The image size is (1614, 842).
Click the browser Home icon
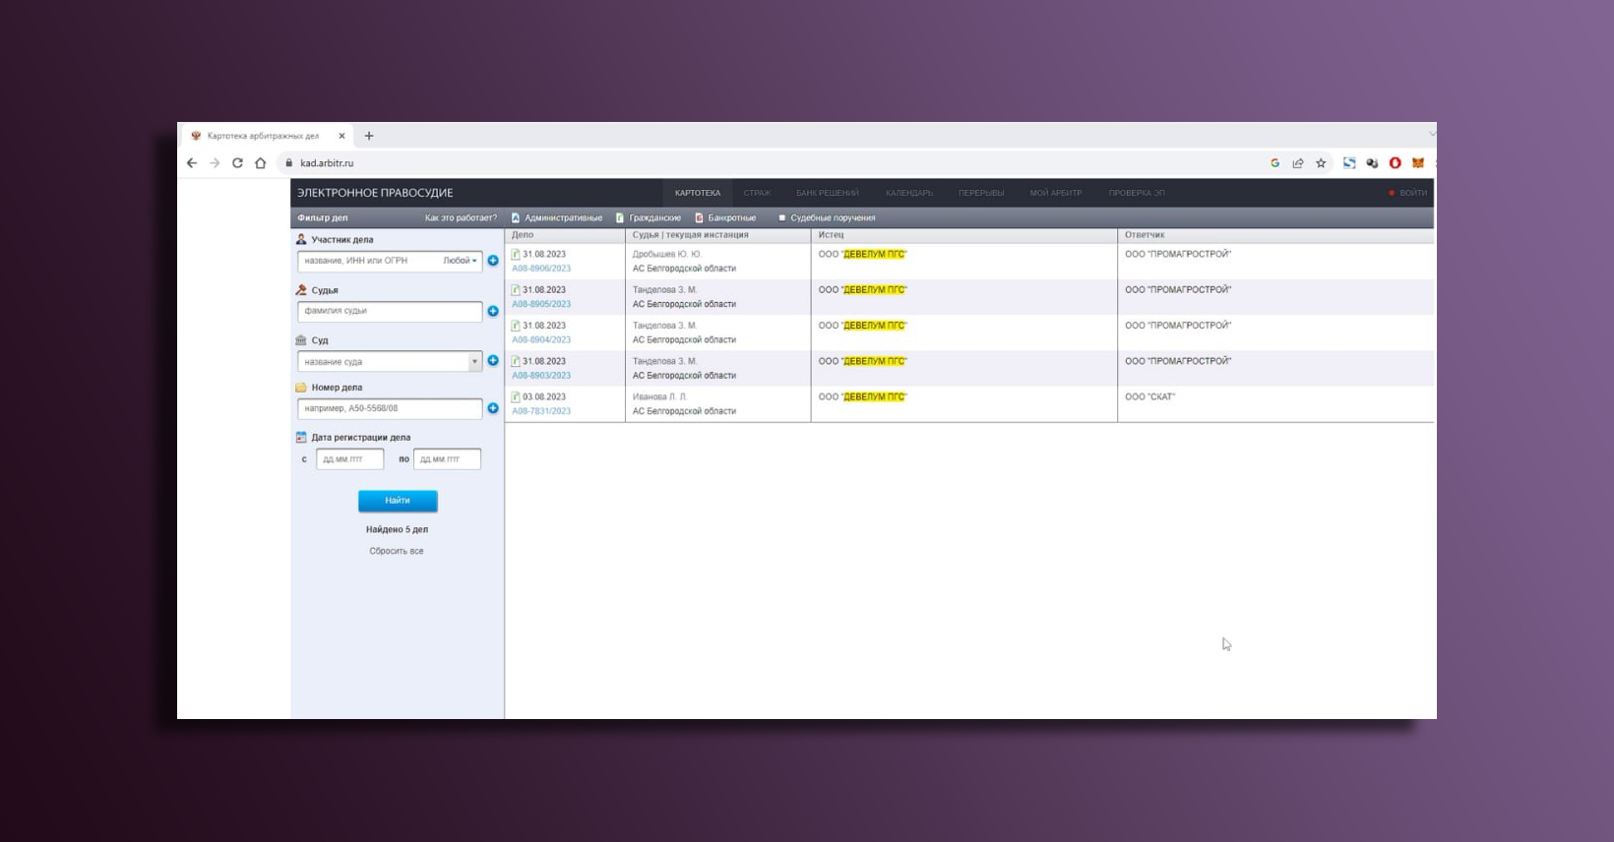click(261, 163)
